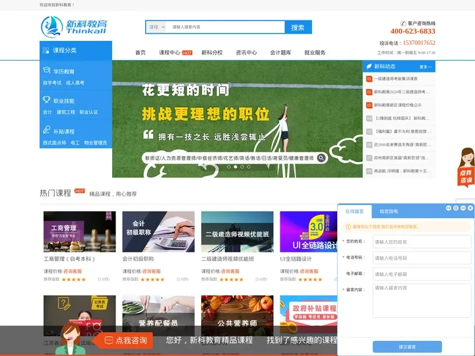Open 就业服务 in the navigation bar

coord(315,53)
